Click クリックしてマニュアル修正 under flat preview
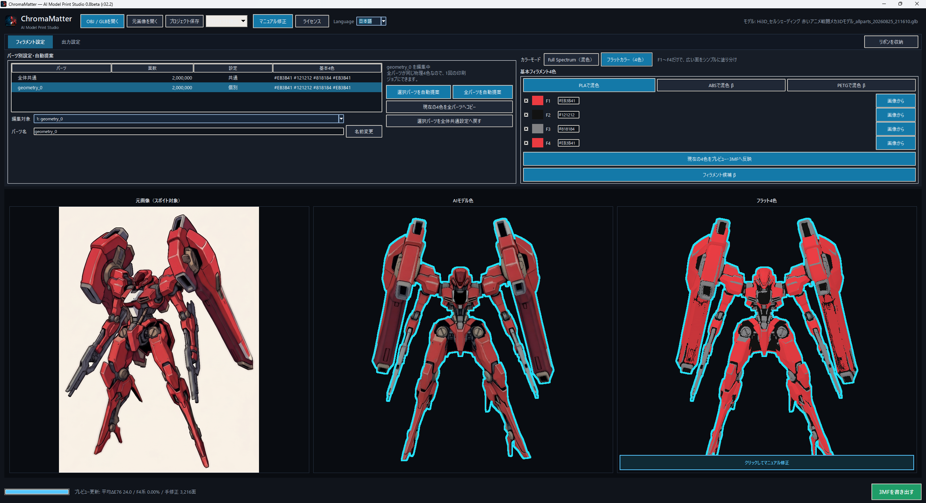The height and width of the screenshot is (503, 926). pos(767,463)
